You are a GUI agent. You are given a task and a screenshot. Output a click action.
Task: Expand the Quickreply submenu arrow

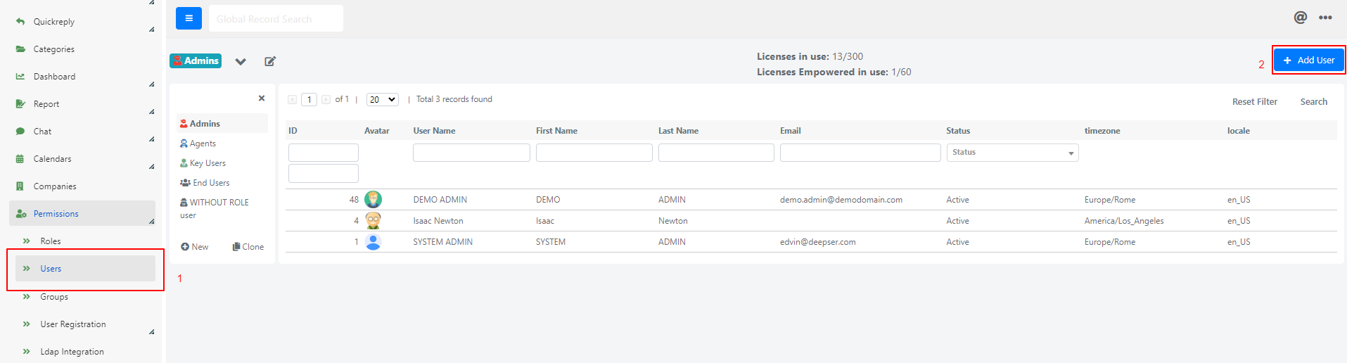coord(152,30)
